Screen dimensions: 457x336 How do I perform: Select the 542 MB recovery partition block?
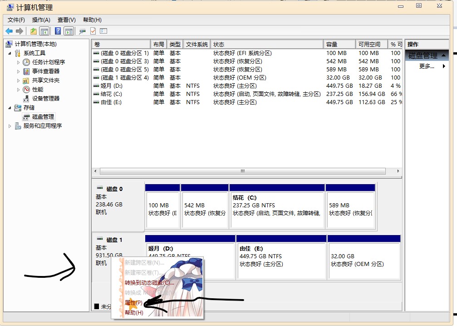(205, 206)
